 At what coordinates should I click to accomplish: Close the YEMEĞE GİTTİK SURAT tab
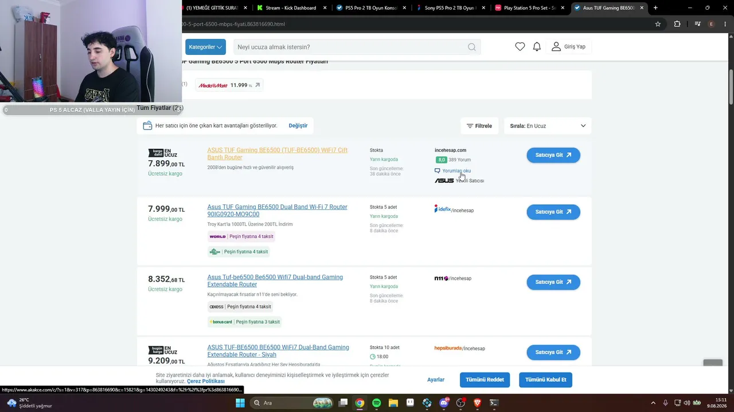click(x=245, y=8)
